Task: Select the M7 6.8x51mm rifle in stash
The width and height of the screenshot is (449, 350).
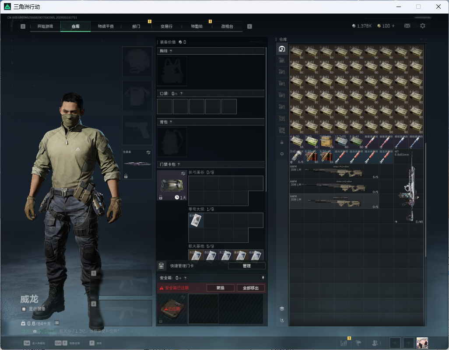Action: pos(409,186)
